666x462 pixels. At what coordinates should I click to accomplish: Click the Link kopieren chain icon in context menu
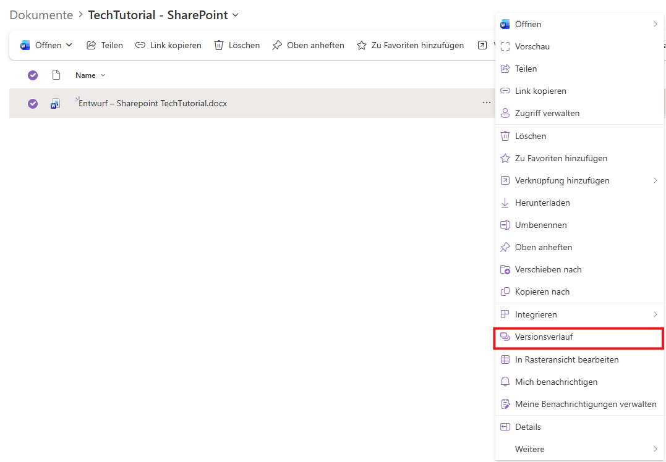[x=505, y=91]
